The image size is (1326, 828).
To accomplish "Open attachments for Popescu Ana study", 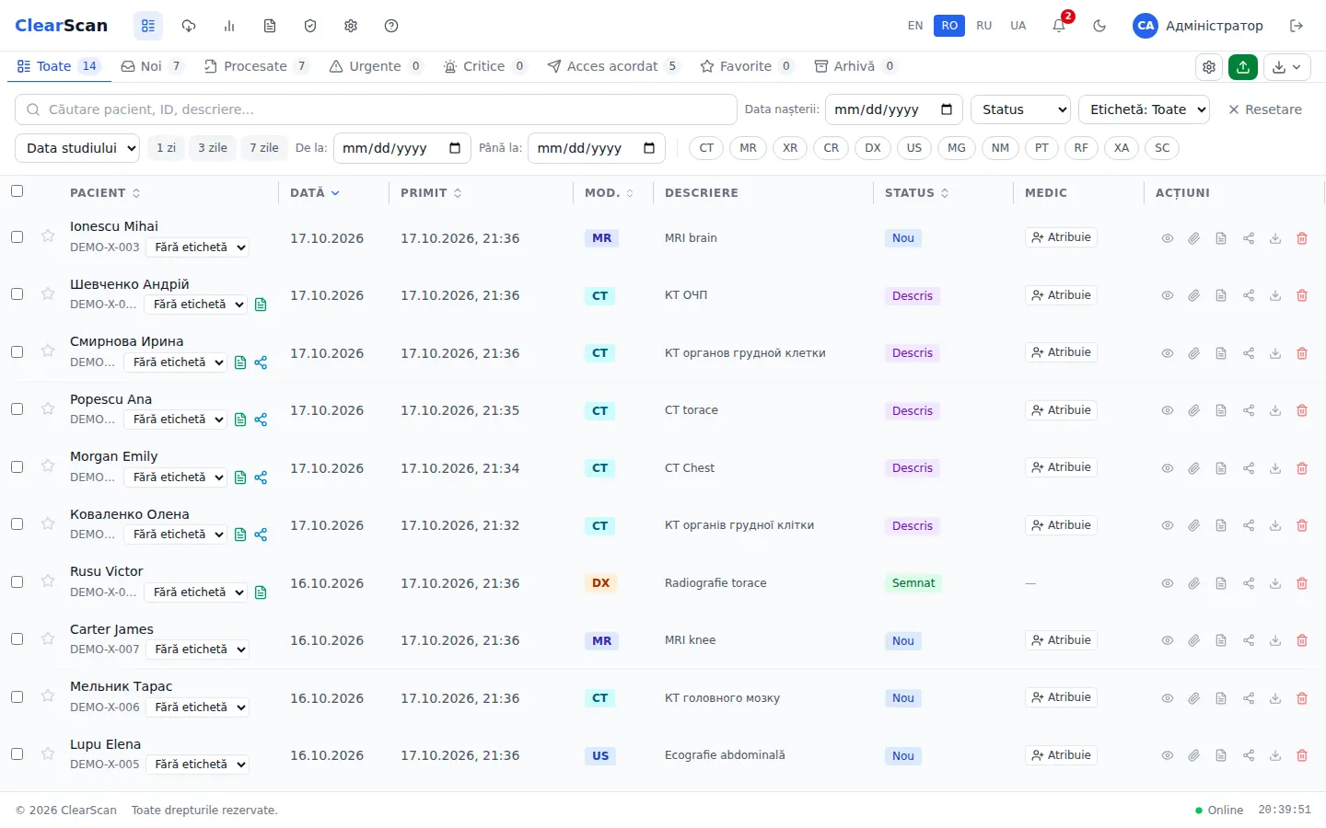I will 1193,410.
